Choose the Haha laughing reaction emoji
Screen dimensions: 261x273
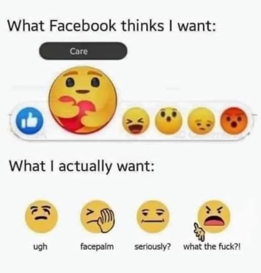136,121
